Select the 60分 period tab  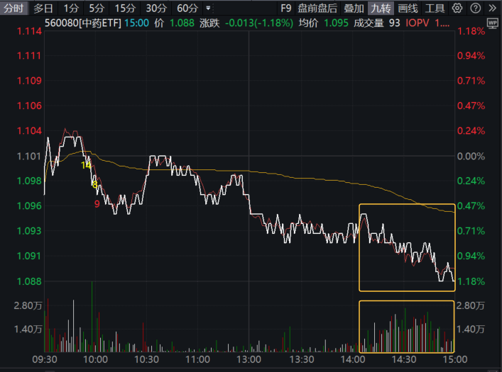(x=187, y=9)
